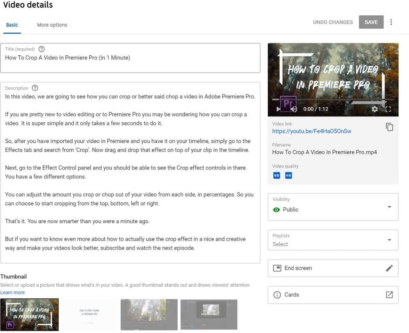This screenshot has height=333, width=409.
Task: Click the SD video quality badge
Action: pos(276,175)
